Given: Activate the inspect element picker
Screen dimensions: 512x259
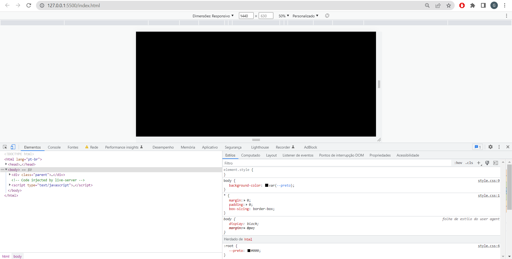Looking at the screenshot, I should pos(5,147).
